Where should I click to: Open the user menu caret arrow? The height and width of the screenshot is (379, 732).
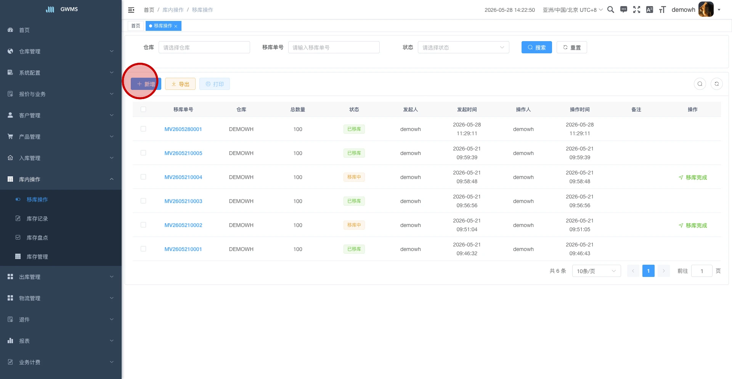click(719, 10)
